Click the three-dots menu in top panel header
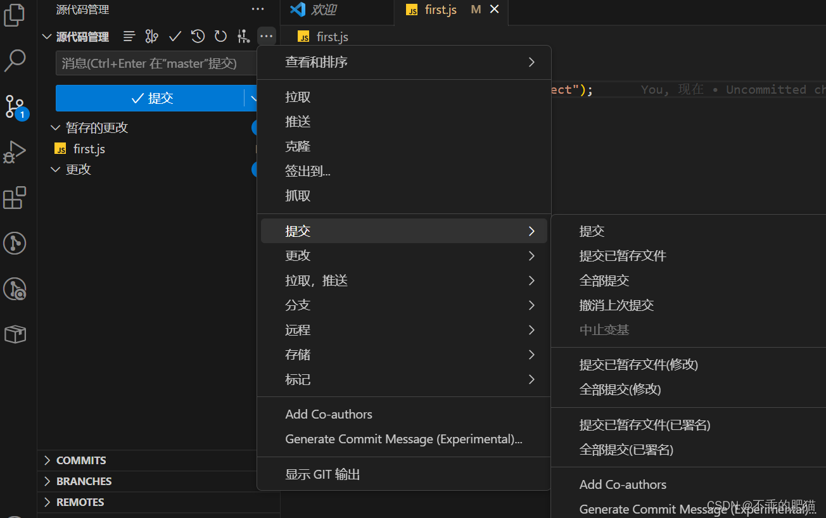The width and height of the screenshot is (826, 518). coord(258,9)
